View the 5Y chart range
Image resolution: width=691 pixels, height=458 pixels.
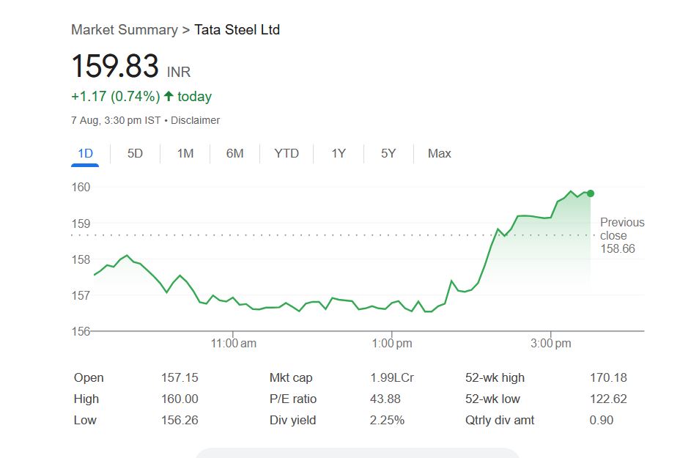(388, 153)
